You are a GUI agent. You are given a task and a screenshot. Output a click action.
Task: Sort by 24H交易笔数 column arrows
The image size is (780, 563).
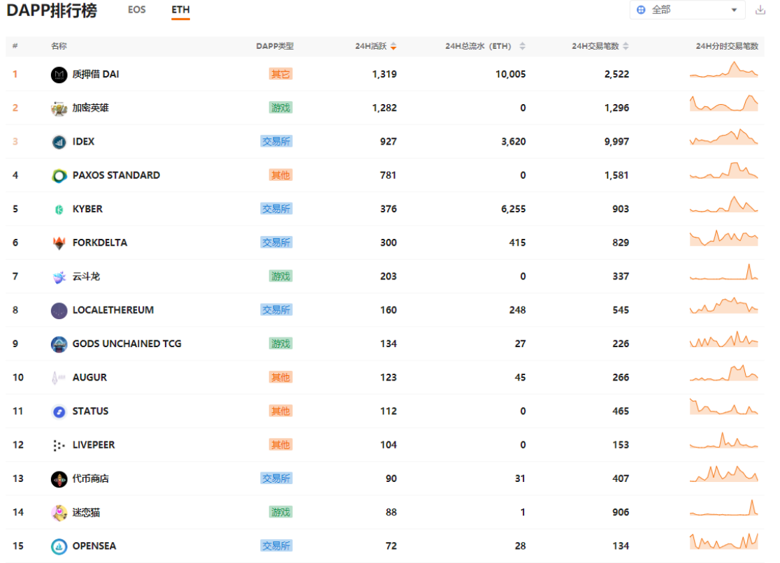pos(626,46)
